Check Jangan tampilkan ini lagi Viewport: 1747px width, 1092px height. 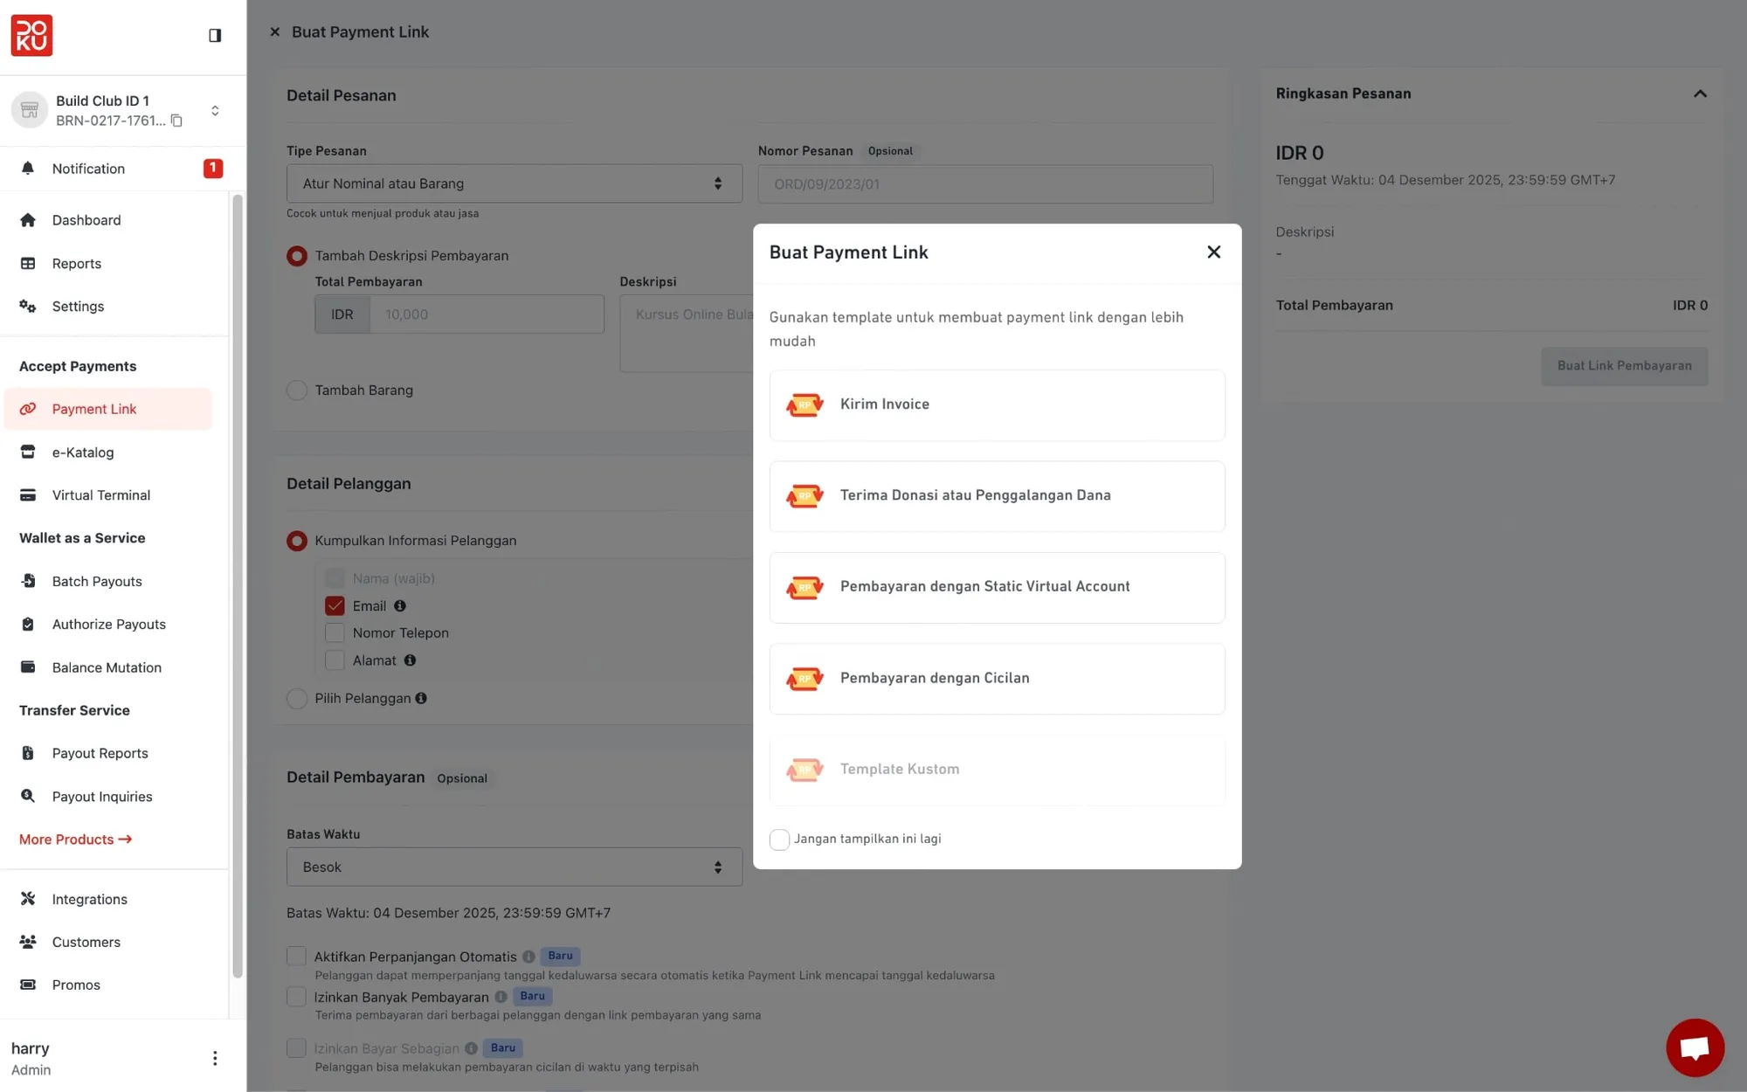(x=779, y=840)
